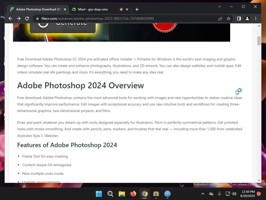This screenshot has width=266, height=200.
Task: Open the notification badge showing 2
Action: 259,194
